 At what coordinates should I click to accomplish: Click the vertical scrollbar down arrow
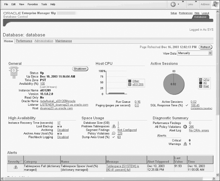[x=218, y=175]
